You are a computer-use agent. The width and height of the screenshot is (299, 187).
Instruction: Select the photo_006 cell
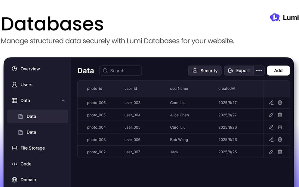(96, 102)
